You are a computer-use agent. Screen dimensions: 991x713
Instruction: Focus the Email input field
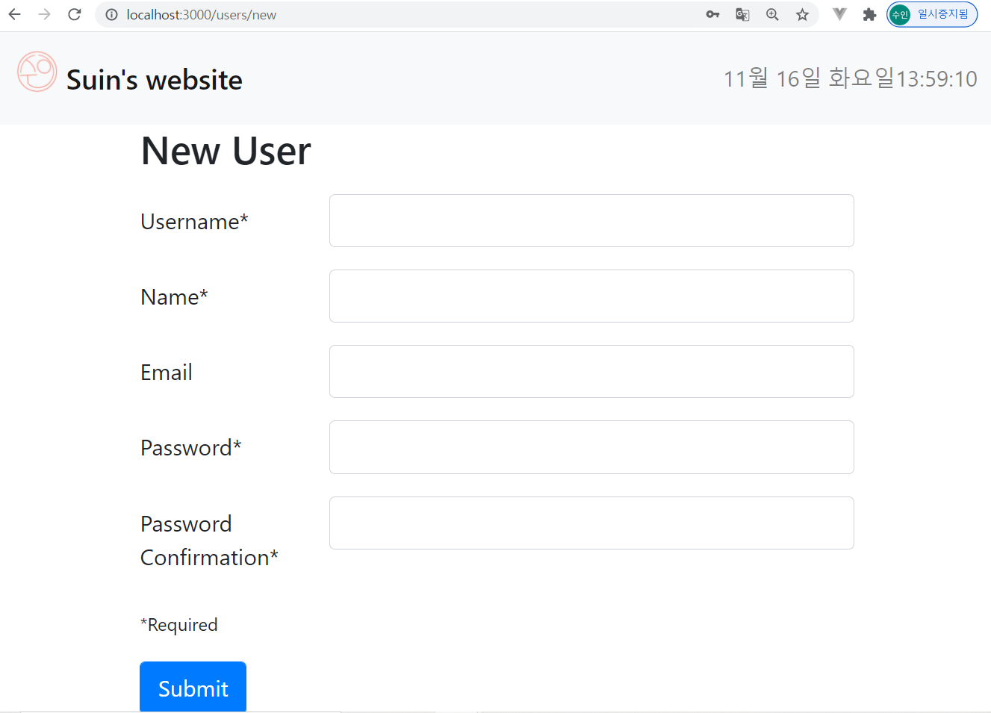coord(591,371)
